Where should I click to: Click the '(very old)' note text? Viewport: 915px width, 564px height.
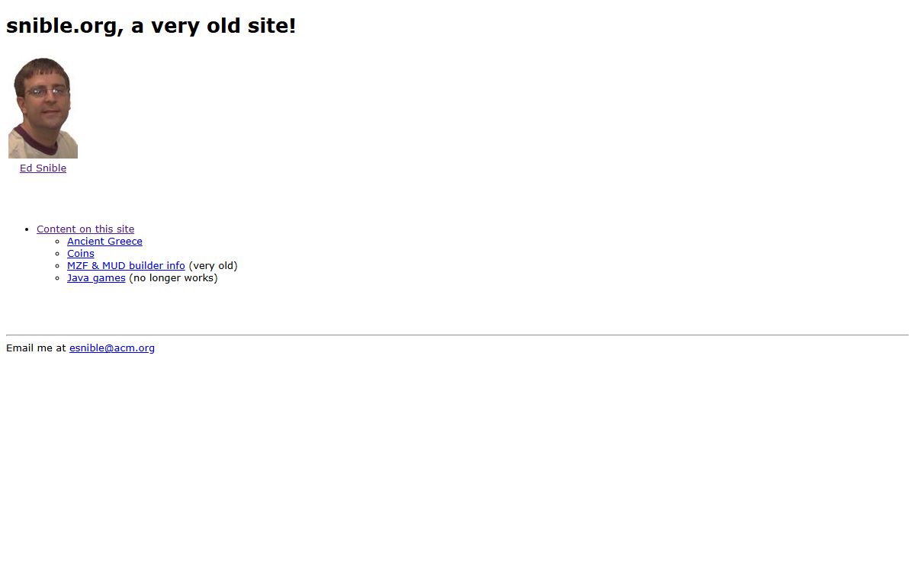213,266
